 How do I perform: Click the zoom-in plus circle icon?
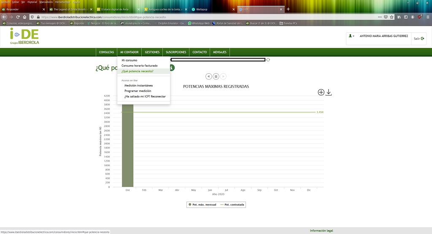(x=321, y=92)
